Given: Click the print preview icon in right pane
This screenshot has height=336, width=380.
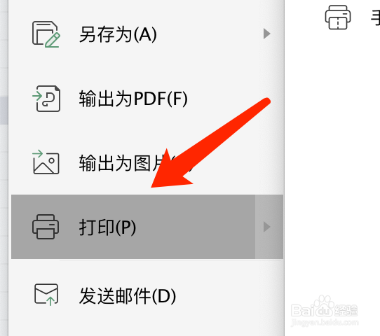Looking at the screenshot, I should [338, 17].
